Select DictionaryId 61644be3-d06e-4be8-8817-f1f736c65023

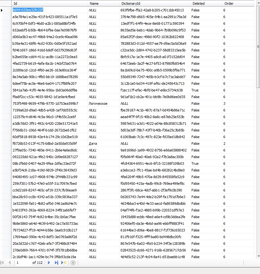point(155,230)
